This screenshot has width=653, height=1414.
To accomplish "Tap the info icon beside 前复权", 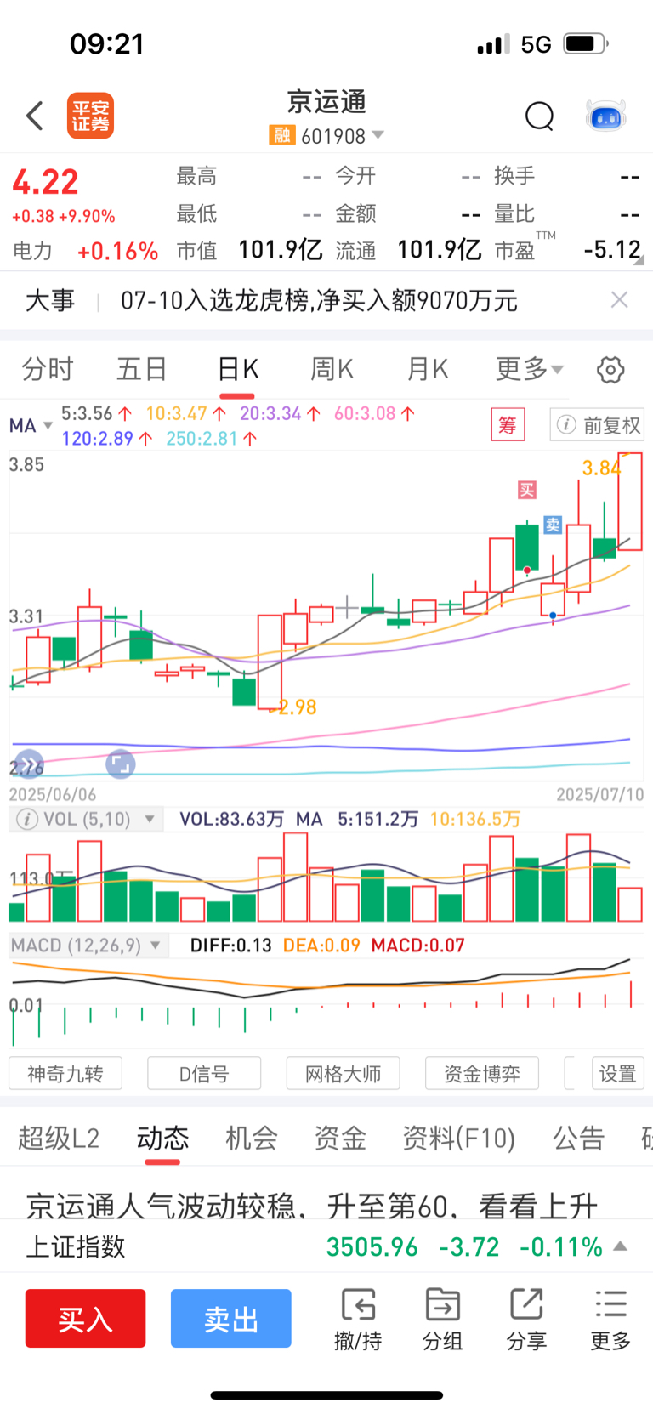I will click(x=566, y=424).
